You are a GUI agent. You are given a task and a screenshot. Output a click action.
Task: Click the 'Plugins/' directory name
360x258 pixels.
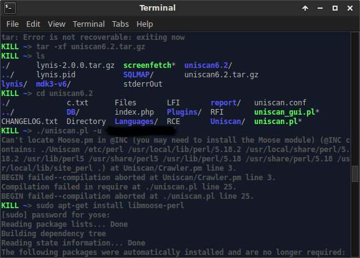(x=184, y=112)
